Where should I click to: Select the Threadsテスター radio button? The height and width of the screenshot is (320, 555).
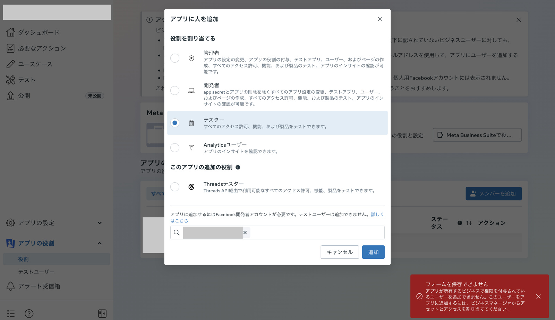(x=175, y=187)
